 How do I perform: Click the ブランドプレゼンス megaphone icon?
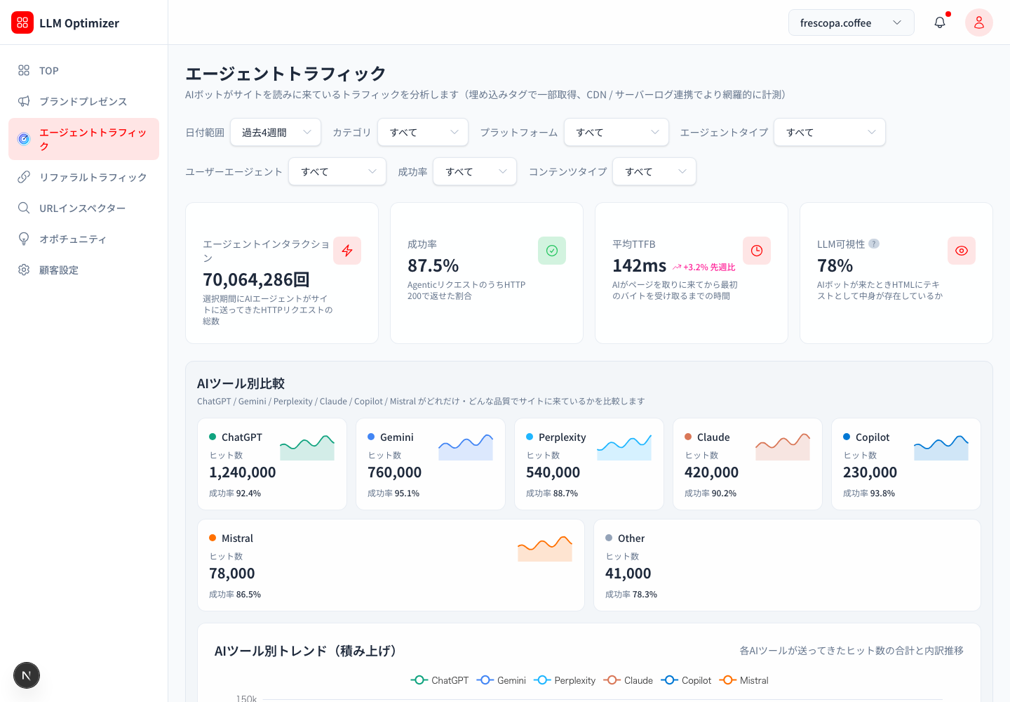coord(24,101)
